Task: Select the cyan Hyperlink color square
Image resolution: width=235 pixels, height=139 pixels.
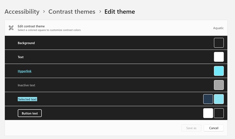Action: (x=219, y=71)
